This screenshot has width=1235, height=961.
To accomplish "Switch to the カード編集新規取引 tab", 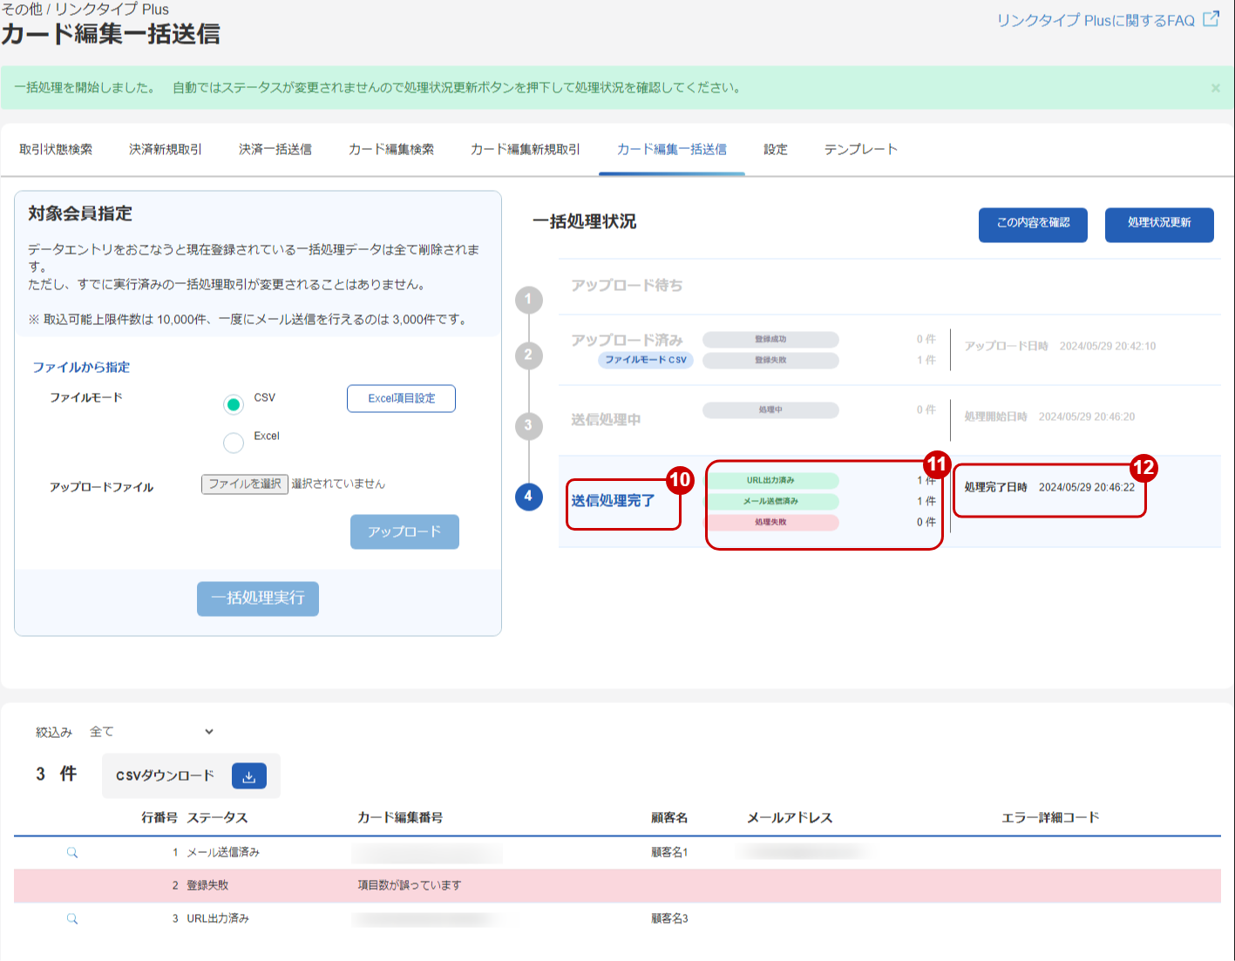I will [x=526, y=150].
